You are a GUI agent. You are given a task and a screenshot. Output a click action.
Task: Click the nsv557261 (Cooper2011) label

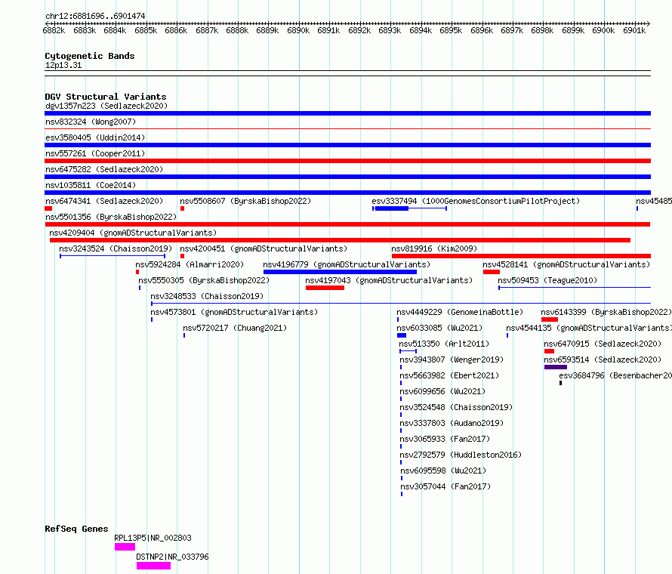[95, 153]
